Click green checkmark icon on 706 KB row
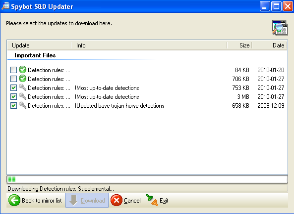The width and height of the screenshot is (294, 214). [23, 79]
